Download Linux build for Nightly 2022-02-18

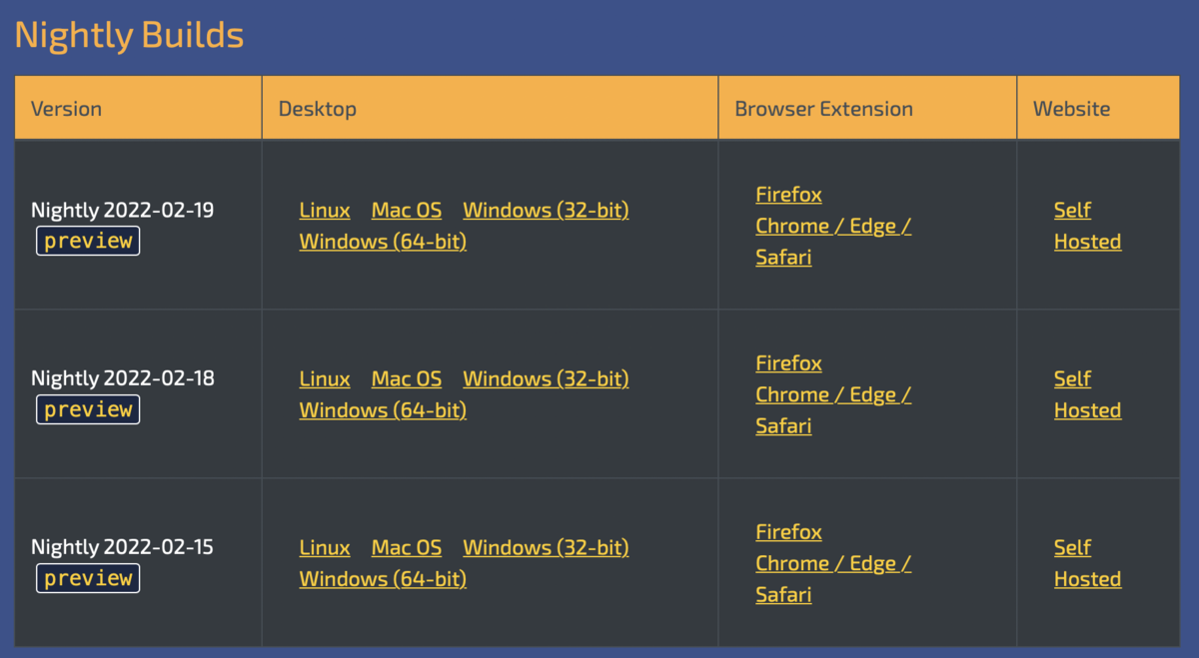[325, 379]
